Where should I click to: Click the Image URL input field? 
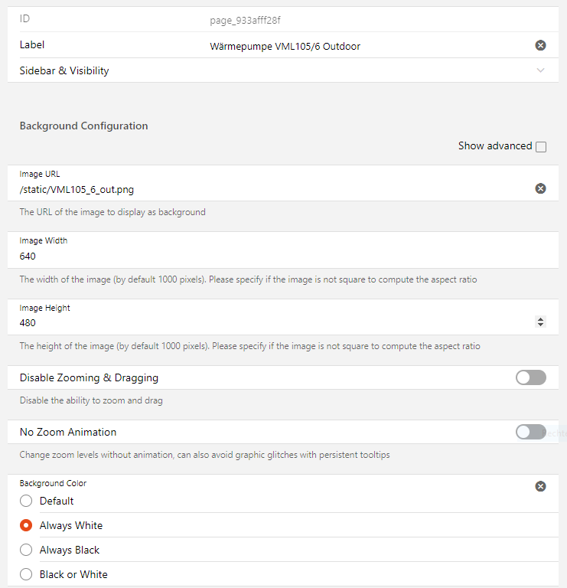point(268,189)
